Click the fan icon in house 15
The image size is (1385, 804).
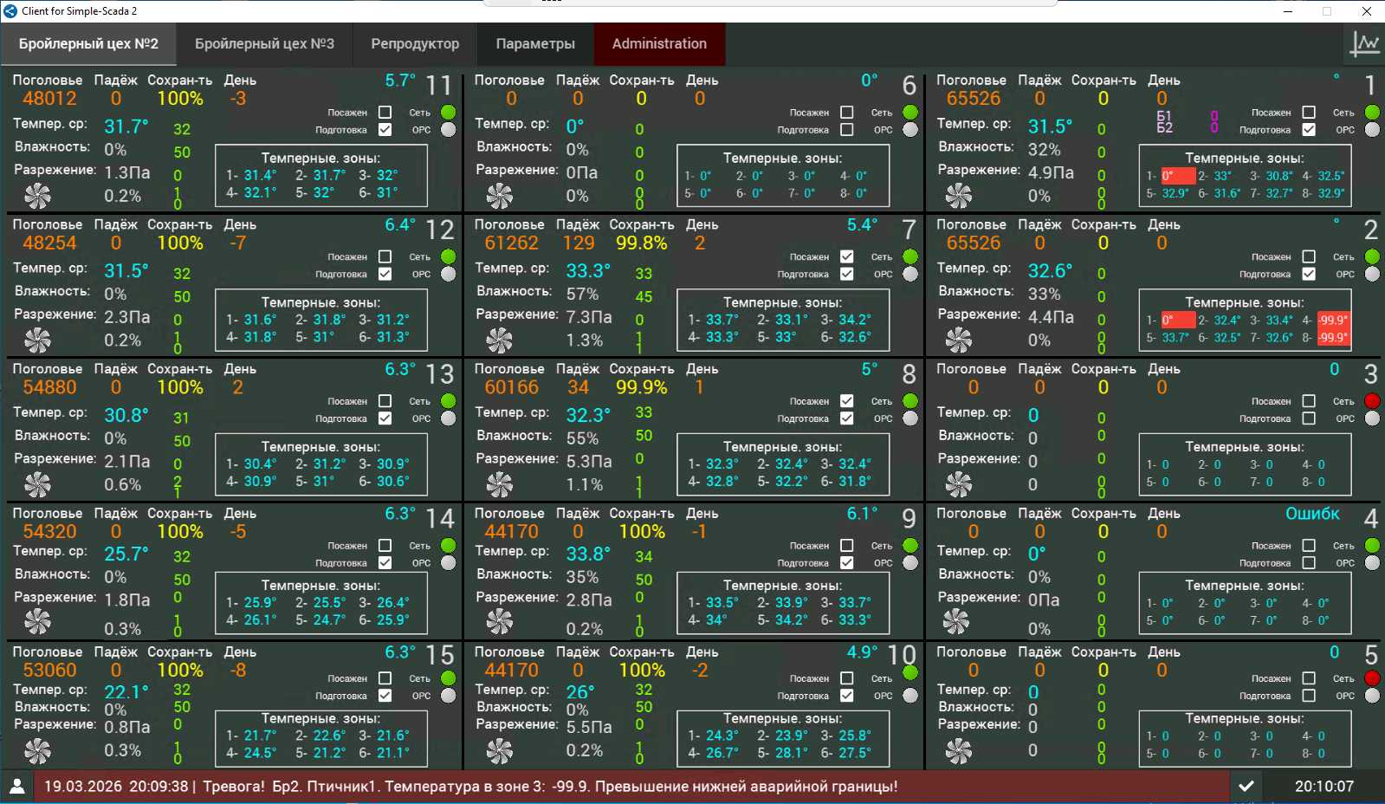[37, 750]
